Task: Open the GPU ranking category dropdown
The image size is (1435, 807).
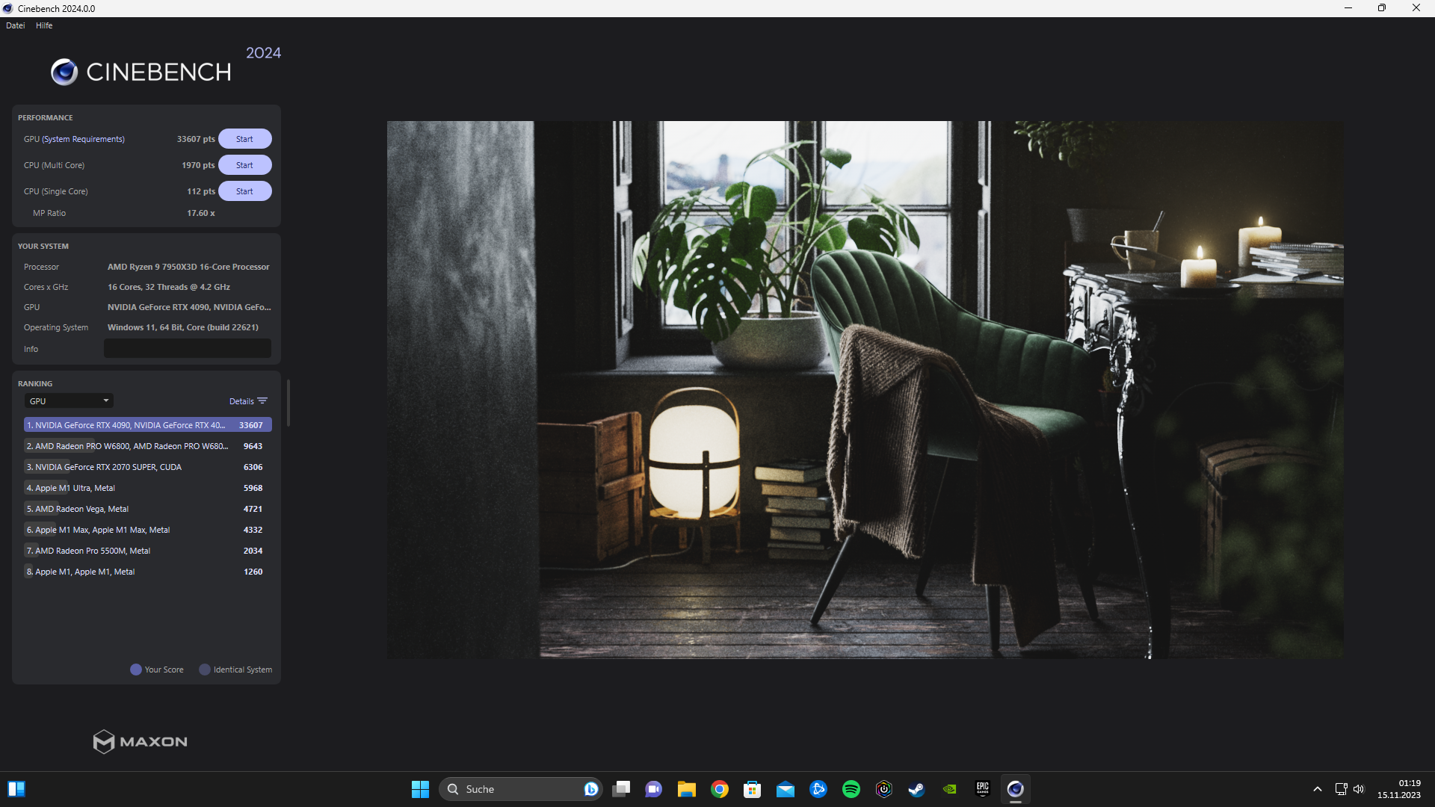Action: 68,401
